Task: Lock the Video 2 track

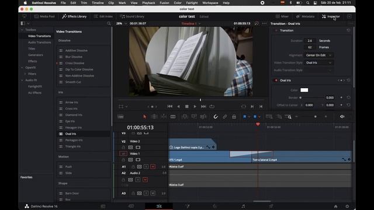Action: [x=123, y=148]
